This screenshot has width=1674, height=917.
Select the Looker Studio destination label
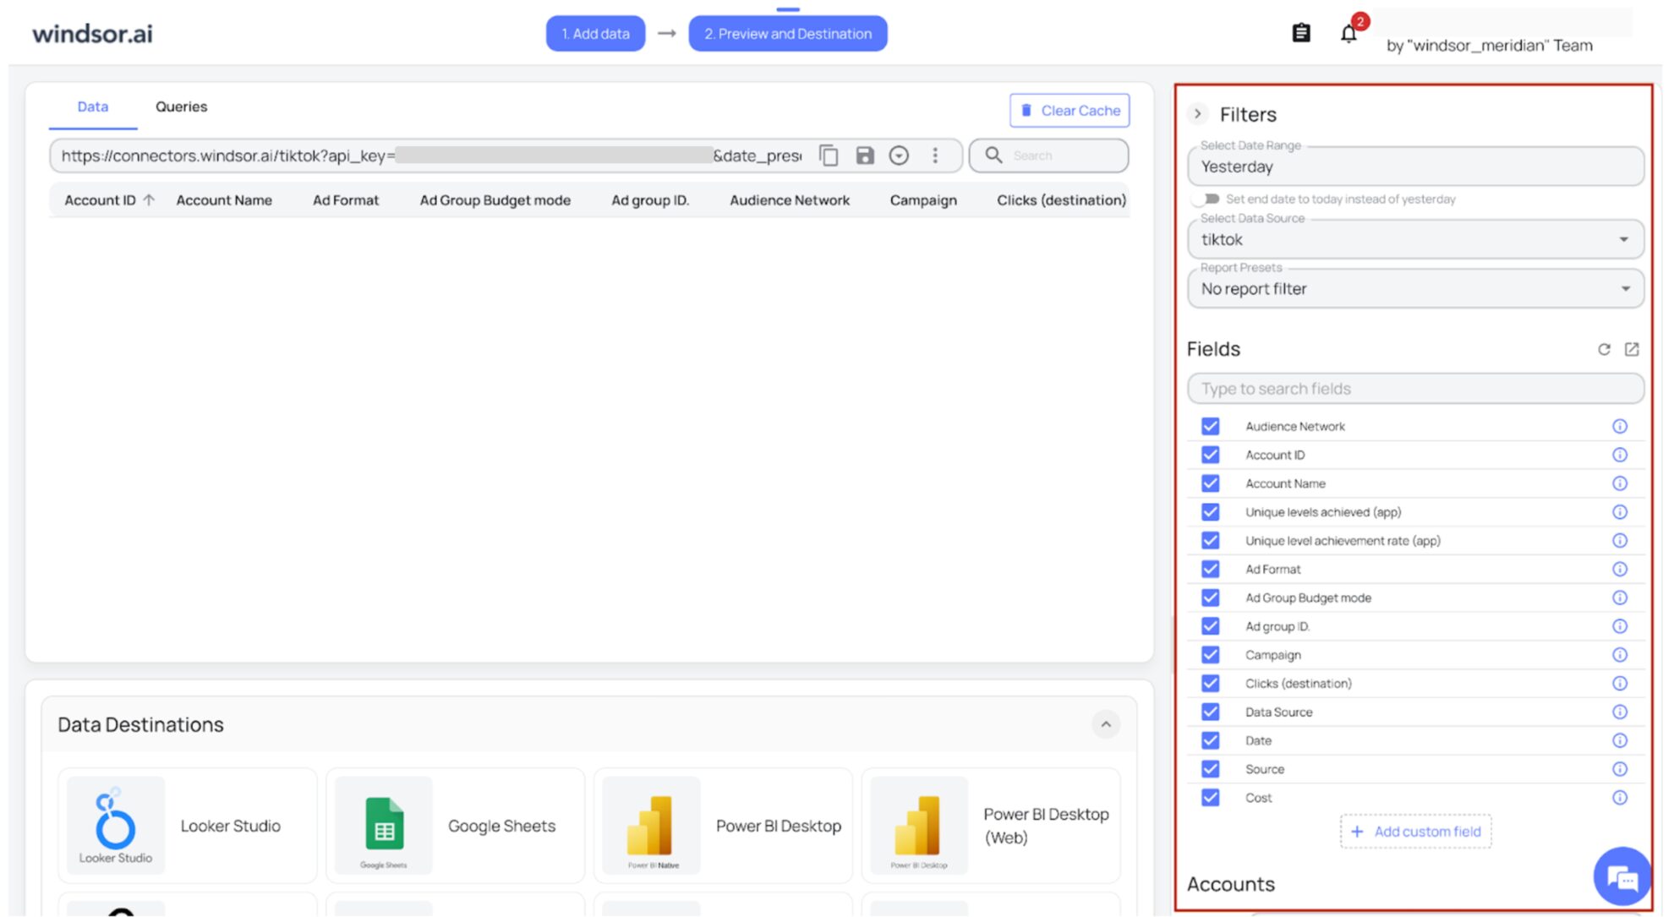[231, 826]
